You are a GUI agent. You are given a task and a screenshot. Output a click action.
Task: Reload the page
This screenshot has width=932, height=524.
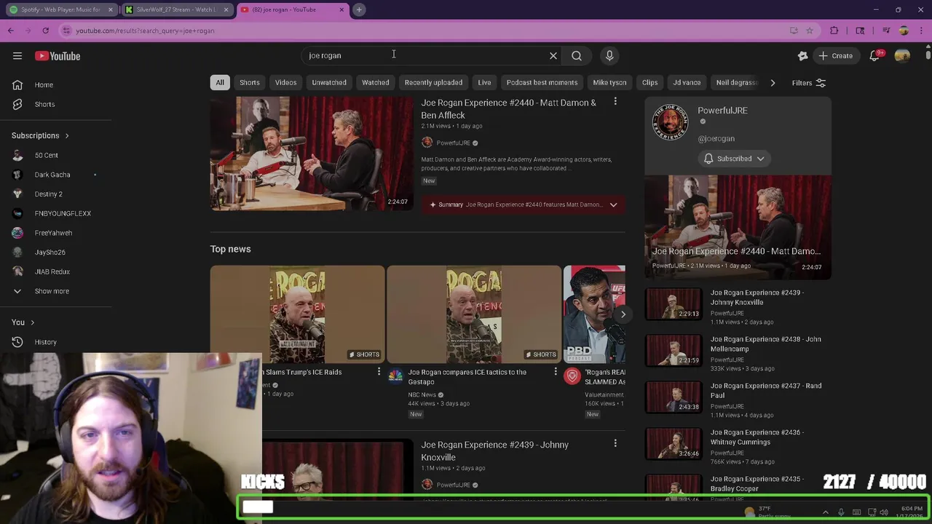tap(45, 31)
